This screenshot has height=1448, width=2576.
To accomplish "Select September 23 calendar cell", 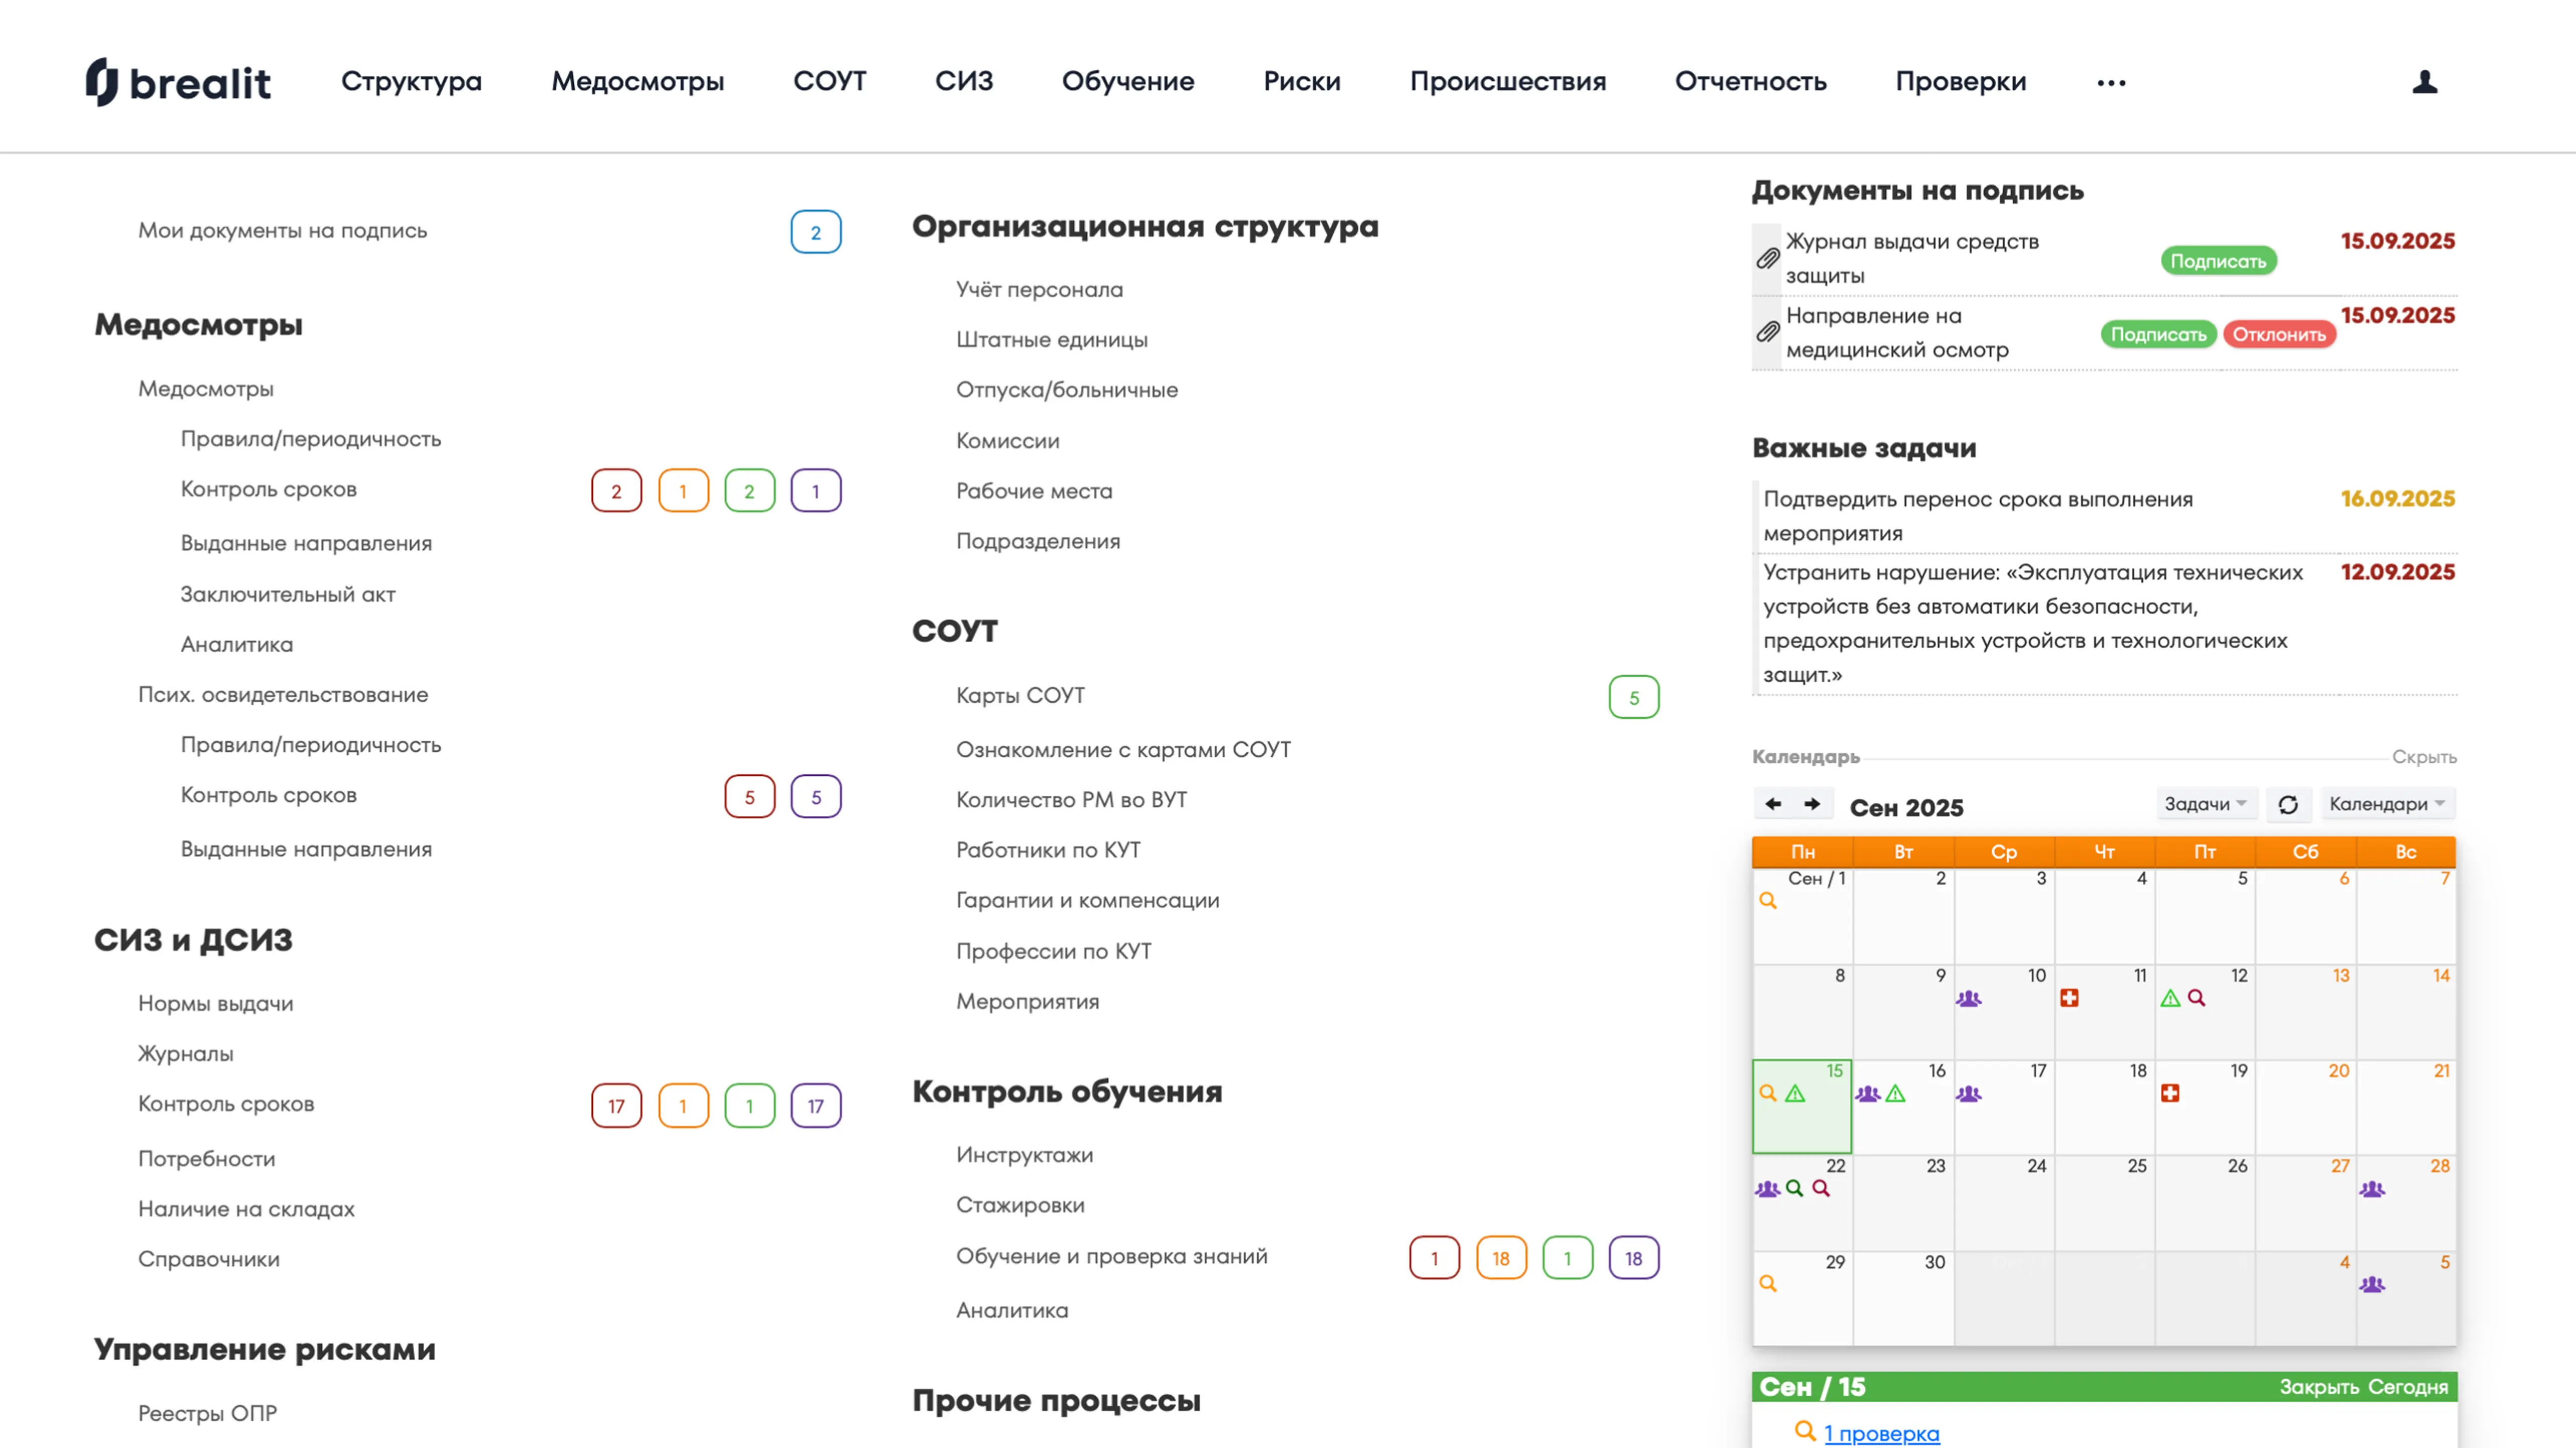I will 1903,1203.
